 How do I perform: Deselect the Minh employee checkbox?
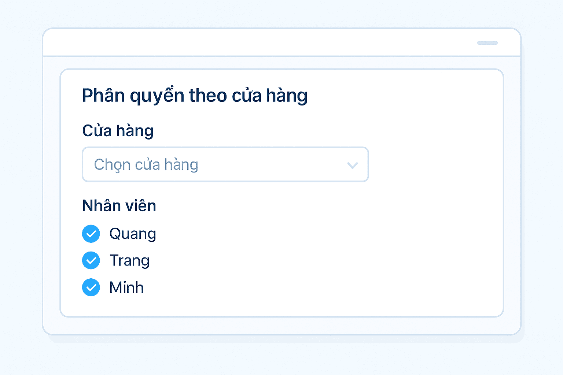click(91, 287)
